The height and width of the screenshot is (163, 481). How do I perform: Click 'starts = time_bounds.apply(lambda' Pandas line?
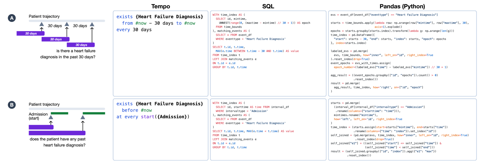click(x=400, y=23)
